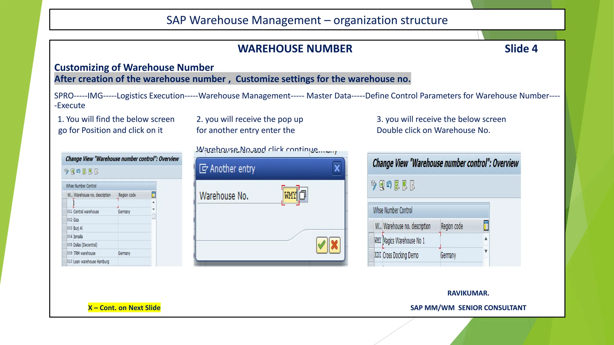The image size is (614, 345).
Task: Click the 'TRM warehouse' description cell
Action: 96,253
